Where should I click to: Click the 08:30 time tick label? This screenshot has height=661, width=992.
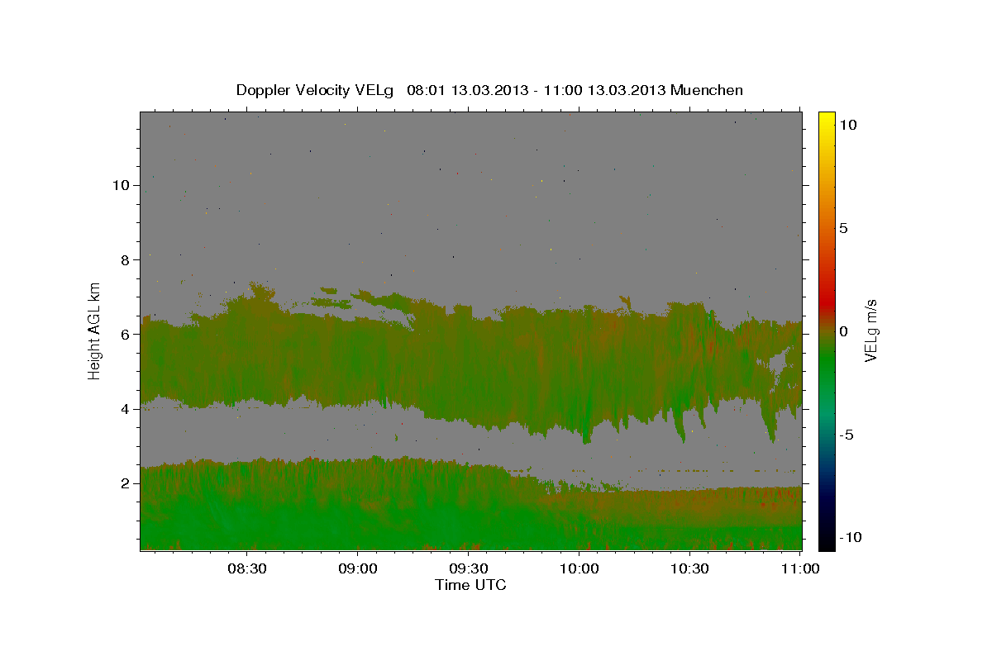click(247, 568)
